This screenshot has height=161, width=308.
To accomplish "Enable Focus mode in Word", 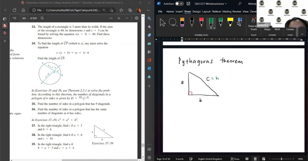I will (235, 159).
